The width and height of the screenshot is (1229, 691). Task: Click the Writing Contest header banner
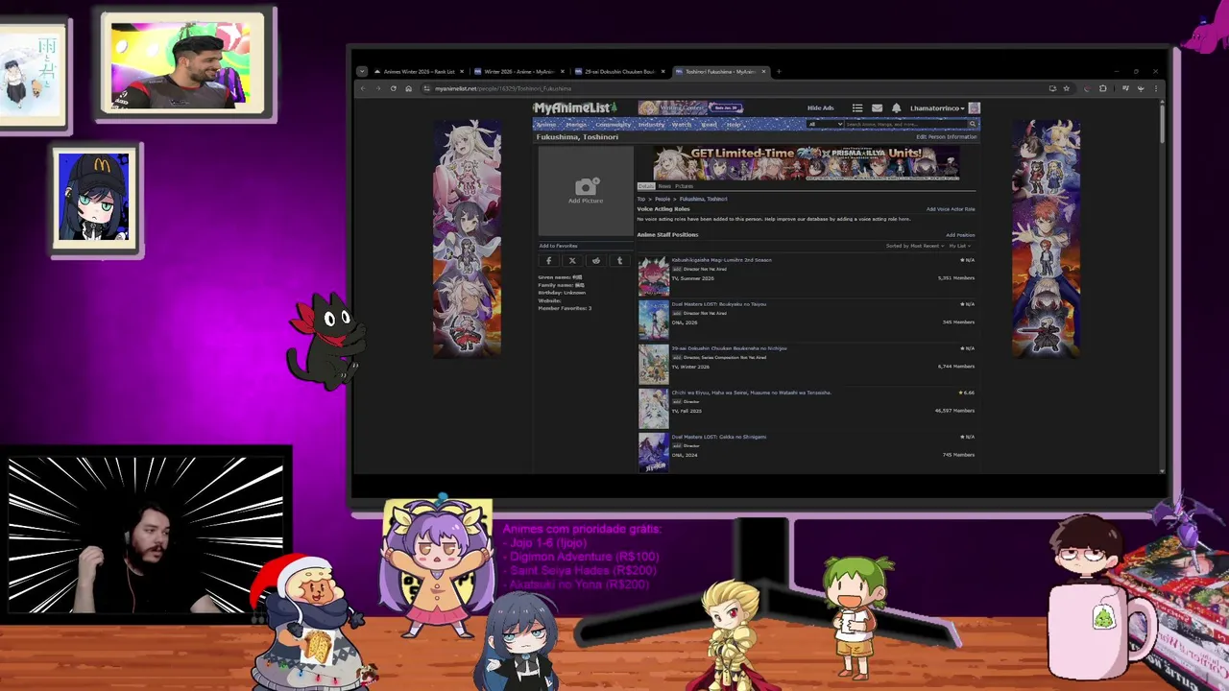[690, 108]
